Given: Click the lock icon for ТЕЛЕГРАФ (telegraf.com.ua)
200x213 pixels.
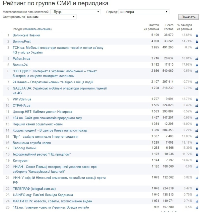Looking at the screenshot, I should (196, 189).
